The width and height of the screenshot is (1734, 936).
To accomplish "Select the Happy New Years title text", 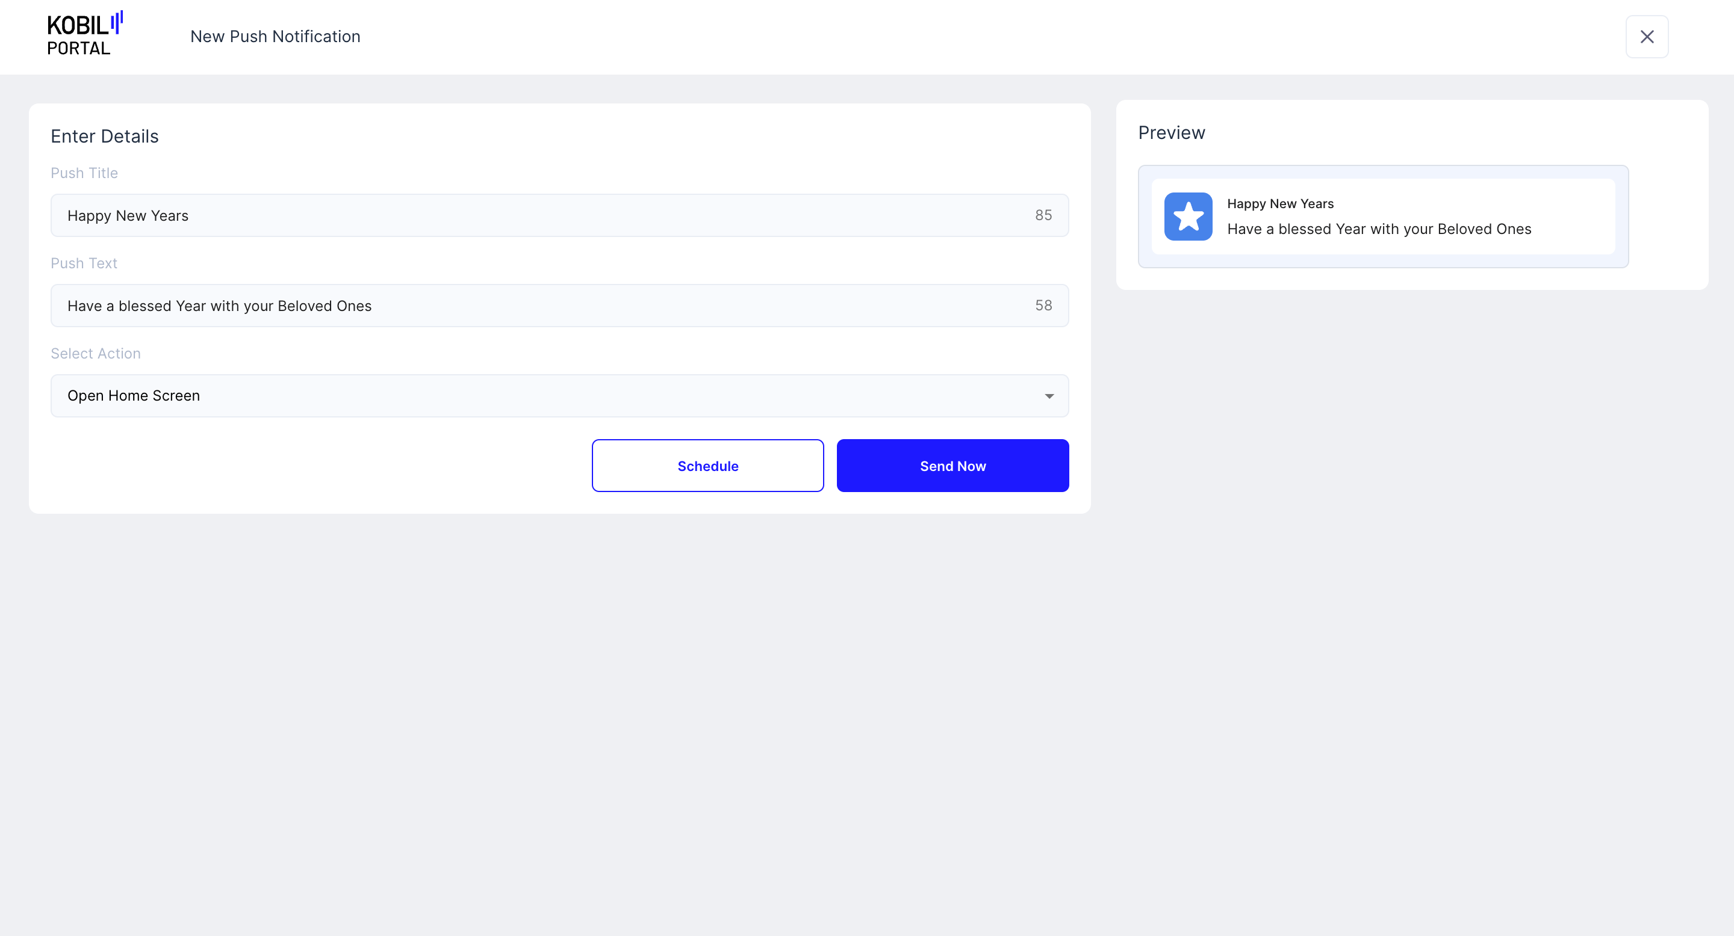I will pos(128,216).
